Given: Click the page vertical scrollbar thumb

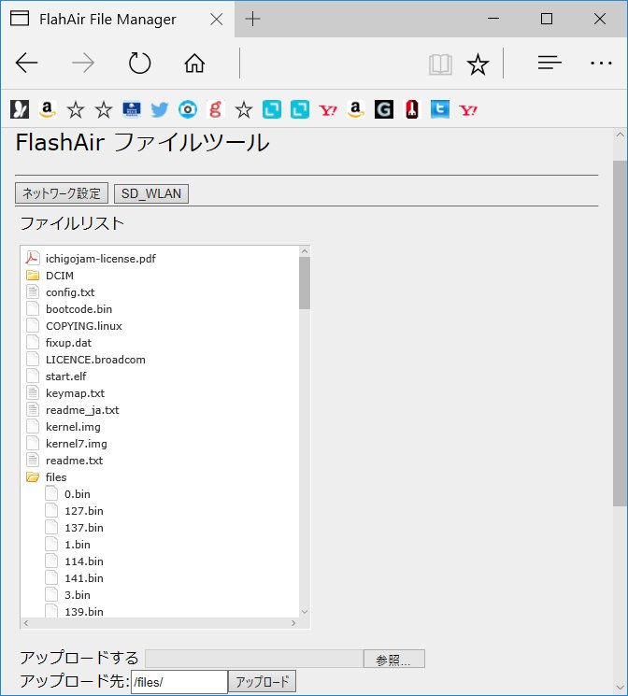Looking at the screenshot, I should [x=620, y=333].
